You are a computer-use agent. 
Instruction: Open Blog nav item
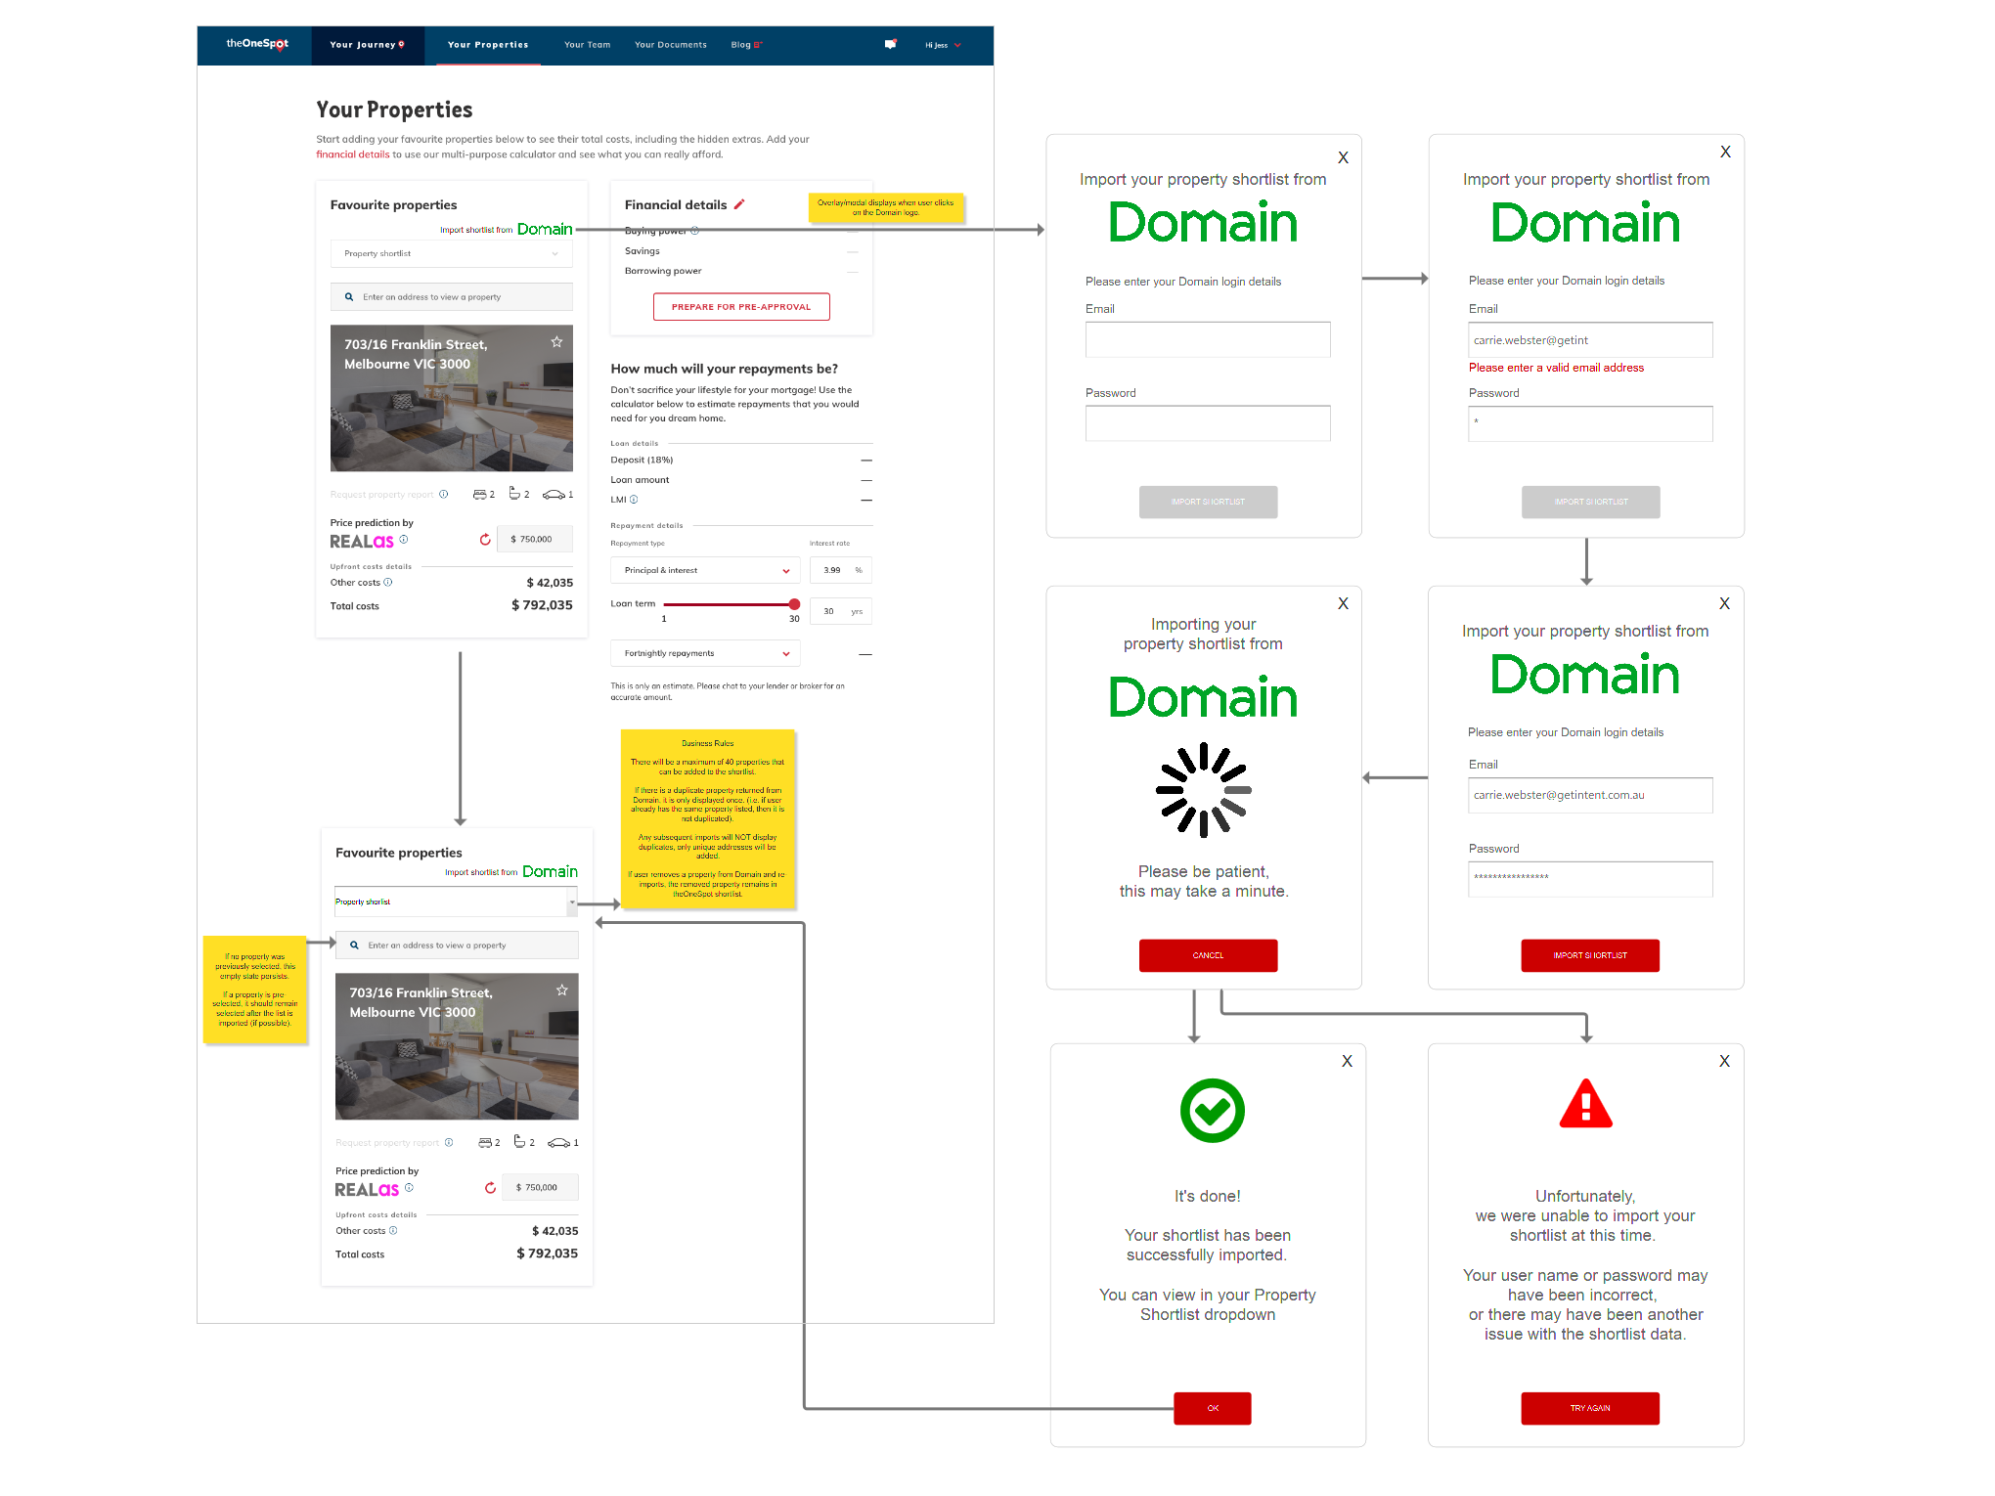[x=745, y=45]
